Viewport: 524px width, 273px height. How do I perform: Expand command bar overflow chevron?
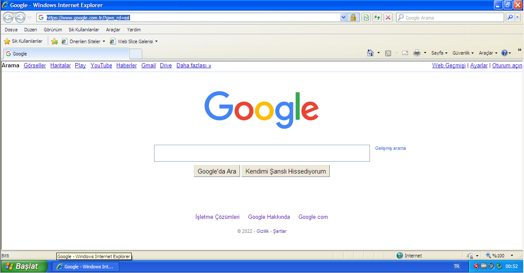(x=519, y=50)
